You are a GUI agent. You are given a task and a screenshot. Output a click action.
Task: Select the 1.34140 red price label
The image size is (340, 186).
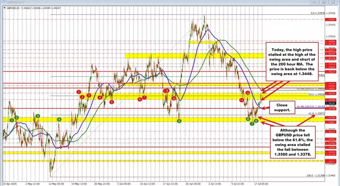pos(331,109)
